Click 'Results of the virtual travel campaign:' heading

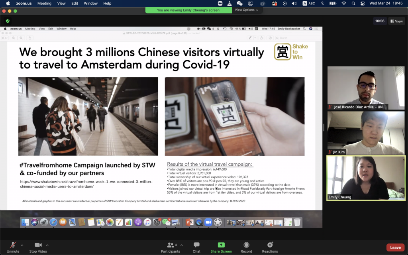tap(210, 164)
